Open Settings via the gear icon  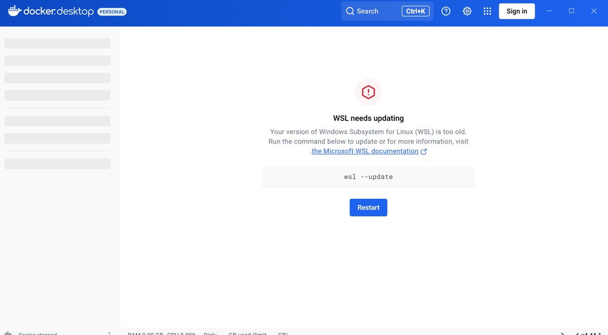[x=467, y=11]
